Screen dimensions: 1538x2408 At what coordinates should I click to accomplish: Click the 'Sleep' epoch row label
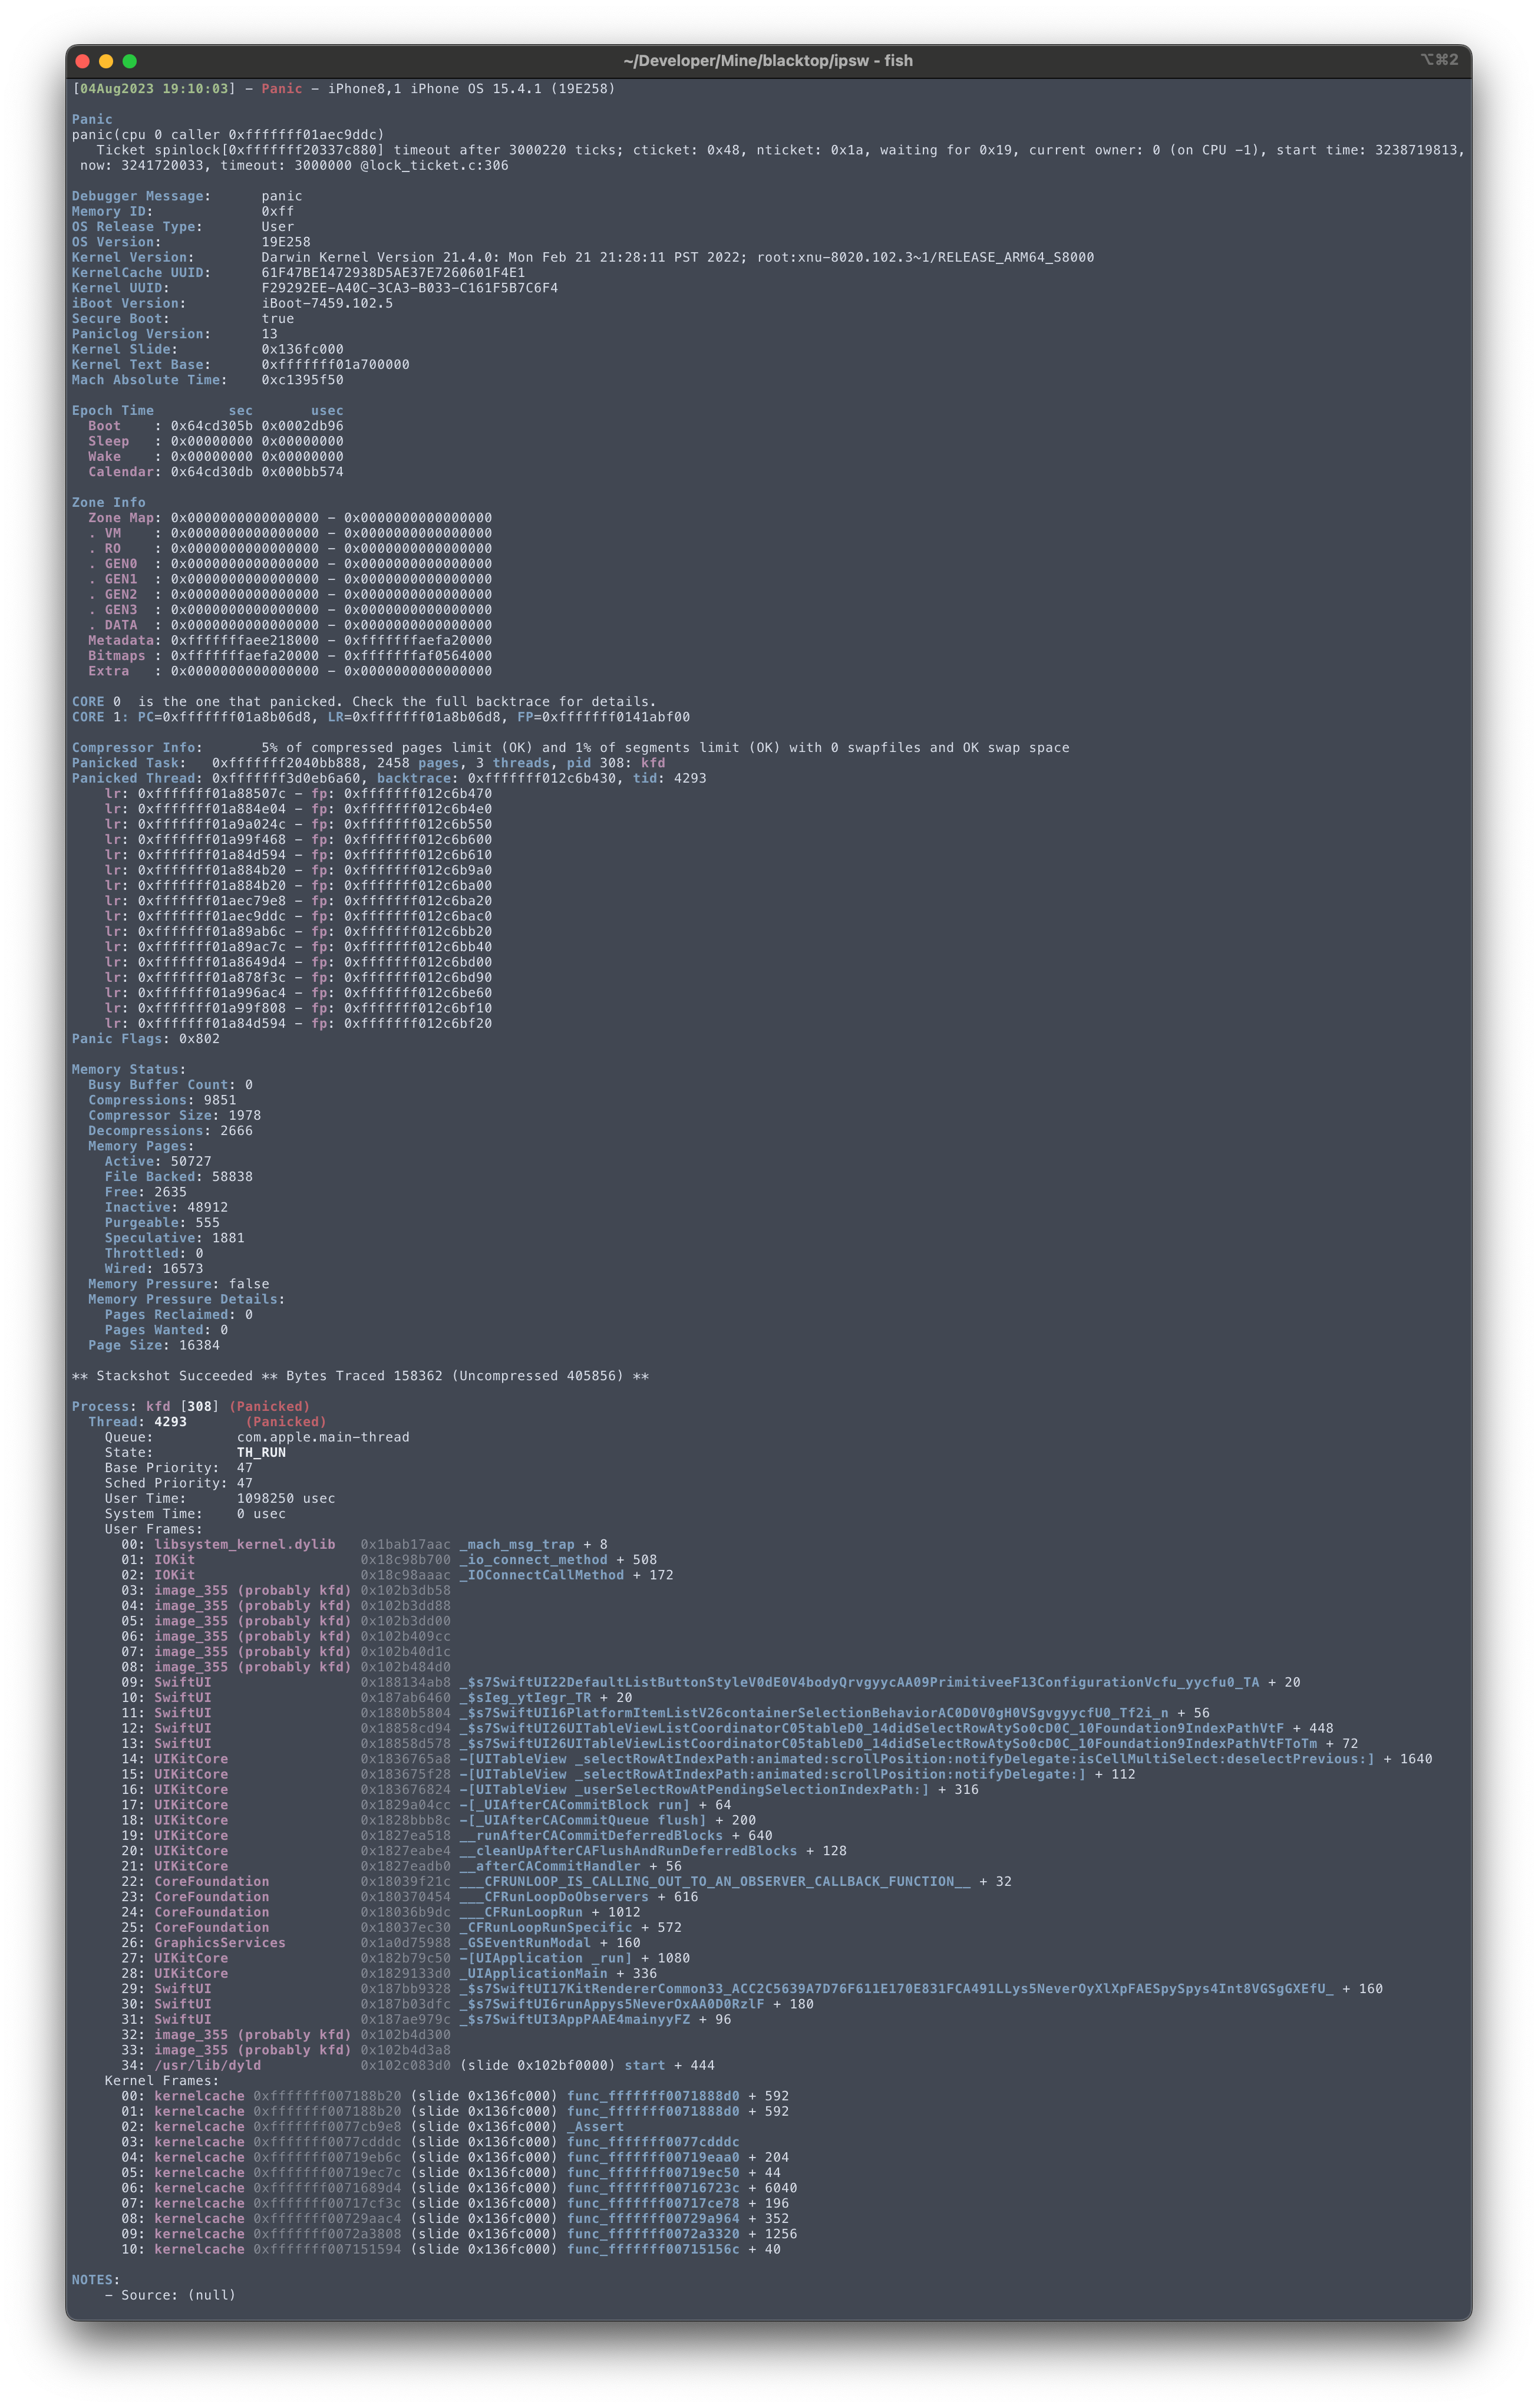[x=108, y=441]
